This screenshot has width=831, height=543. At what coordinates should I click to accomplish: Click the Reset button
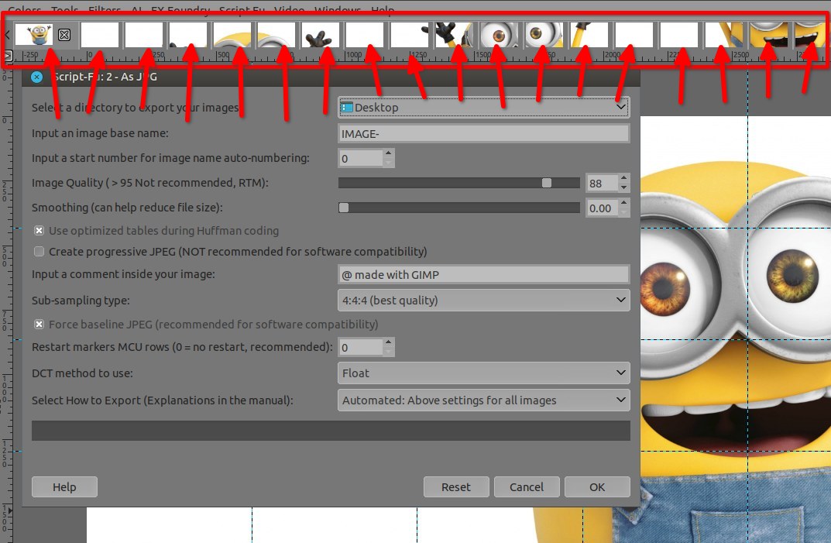coord(456,486)
